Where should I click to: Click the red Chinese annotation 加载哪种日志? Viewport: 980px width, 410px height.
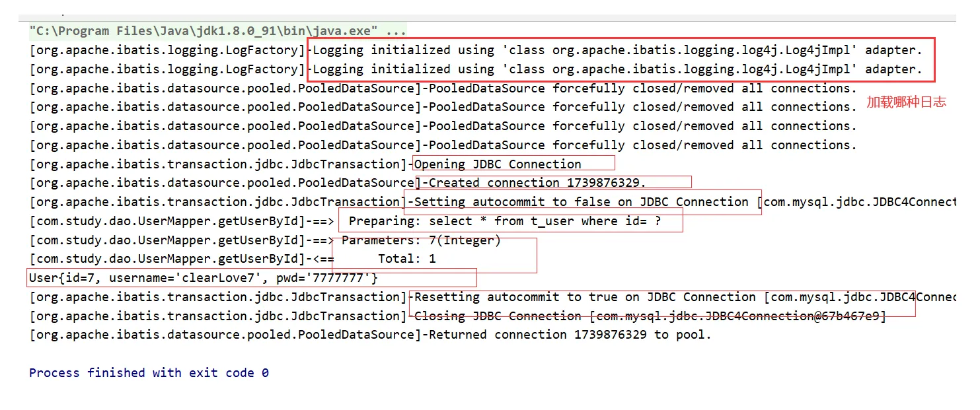(x=906, y=102)
